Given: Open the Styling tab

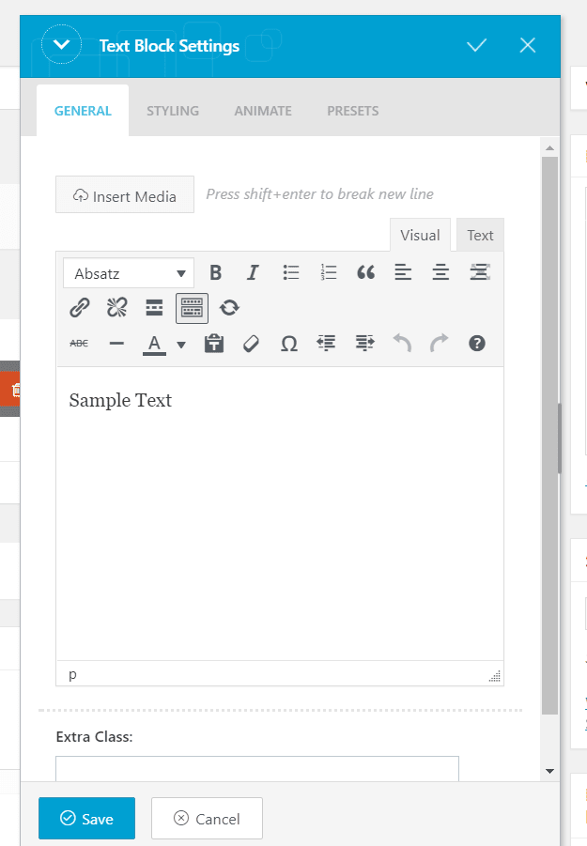Looking at the screenshot, I should click(173, 111).
